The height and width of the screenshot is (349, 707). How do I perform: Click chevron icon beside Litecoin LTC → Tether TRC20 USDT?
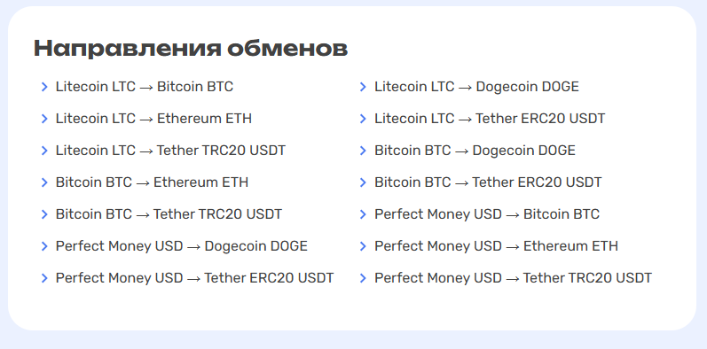tap(44, 151)
